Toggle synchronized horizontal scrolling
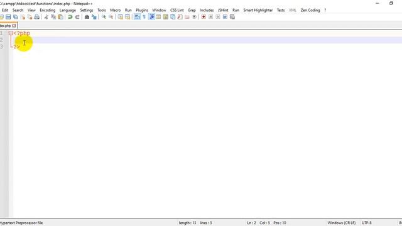Viewport: 402px width, 226px height. click(128, 17)
